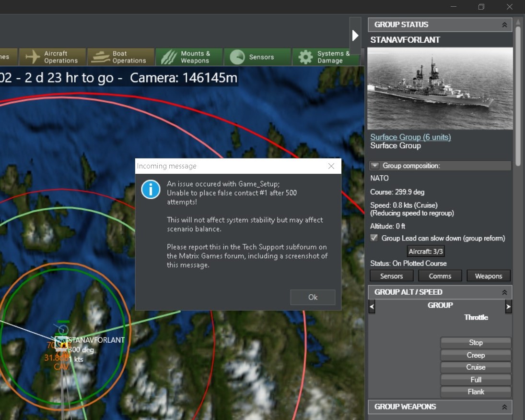Click the blue info icon in dialog
525x420 pixels.
pos(151,190)
